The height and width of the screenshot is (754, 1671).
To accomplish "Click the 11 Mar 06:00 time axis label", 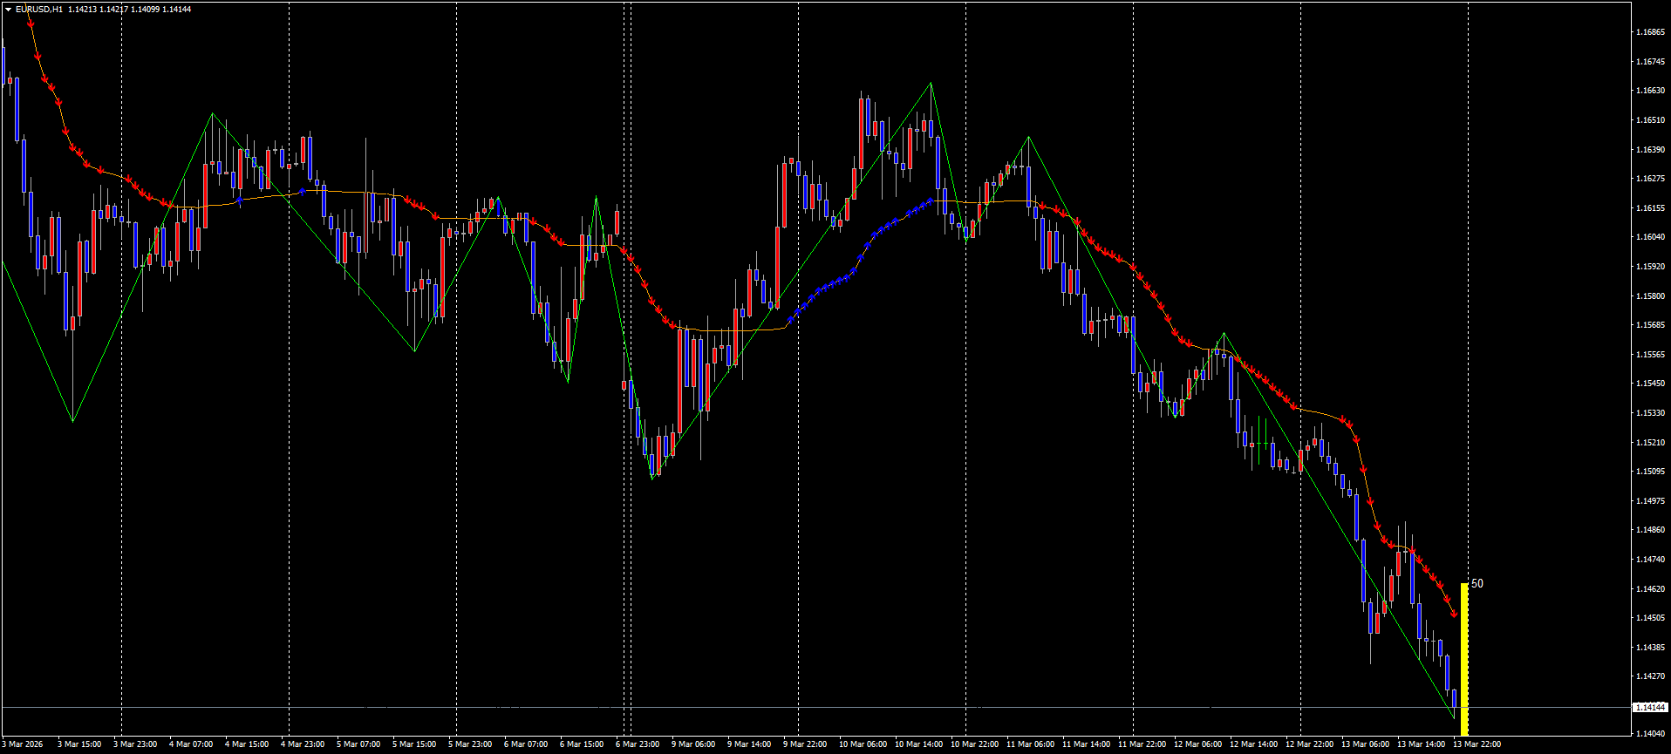I will pos(1030,744).
